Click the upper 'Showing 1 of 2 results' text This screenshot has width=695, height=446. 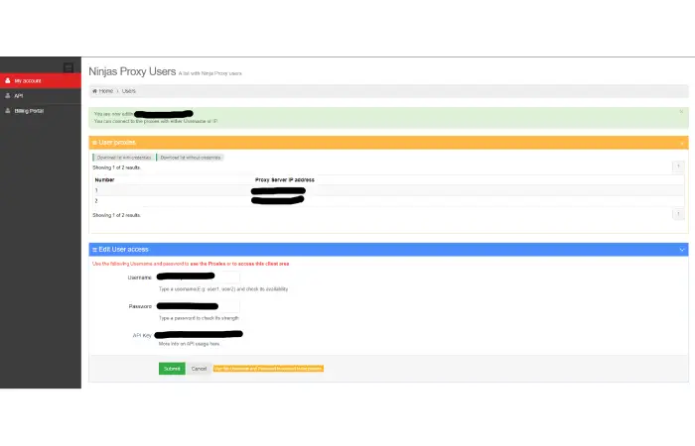[x=116, y=167]
